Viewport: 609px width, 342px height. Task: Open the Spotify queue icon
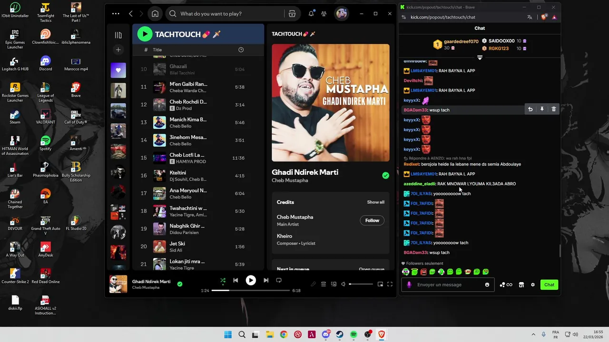[x=324, y=284]
